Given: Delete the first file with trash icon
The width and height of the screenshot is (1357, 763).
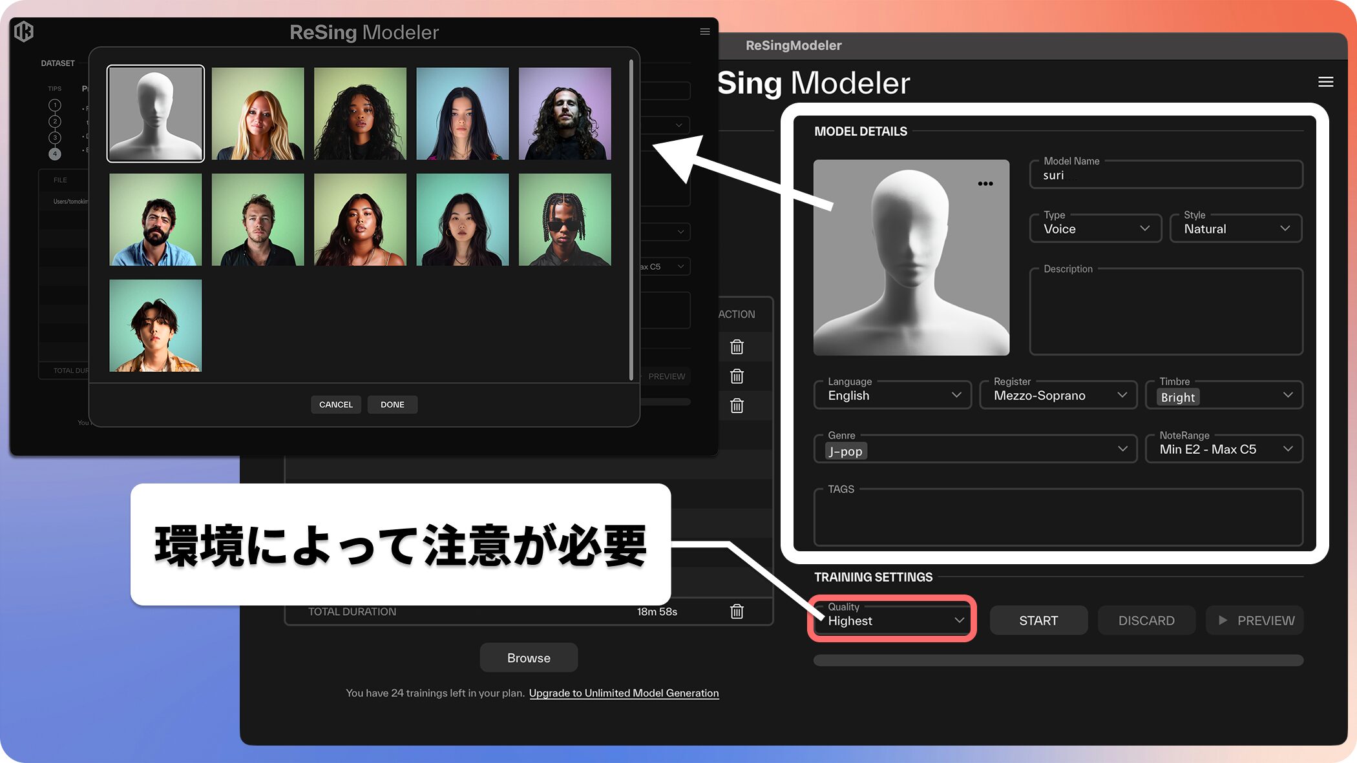Looking at the screenshot, I should (x=737, y=347).
